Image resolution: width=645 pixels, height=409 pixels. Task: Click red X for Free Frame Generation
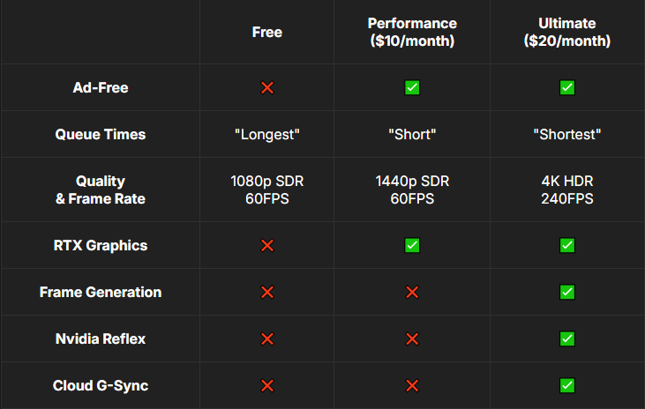(x=267, y=293)
